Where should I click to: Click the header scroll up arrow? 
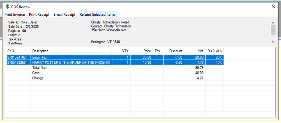click(273, 23)
